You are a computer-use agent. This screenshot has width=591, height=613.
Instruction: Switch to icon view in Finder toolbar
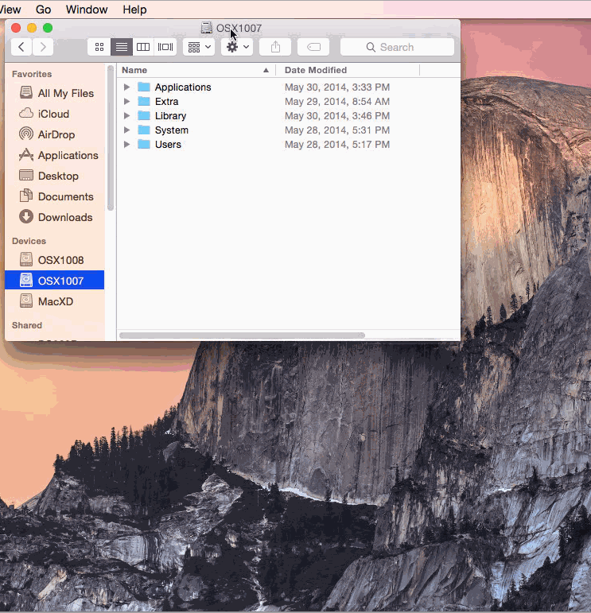[99, 47]
